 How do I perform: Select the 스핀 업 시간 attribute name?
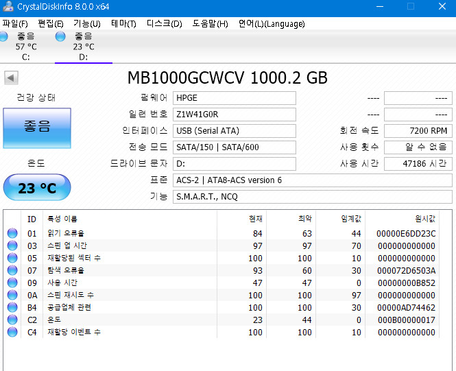click(67, 246)
